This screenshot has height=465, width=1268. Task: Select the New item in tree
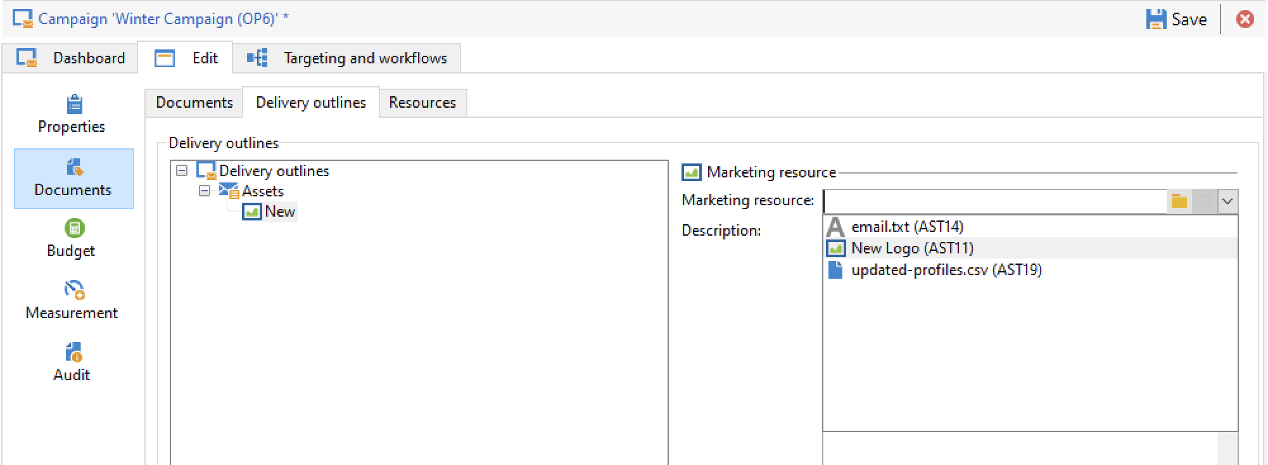pyautogui.click(x=279, y=212)
